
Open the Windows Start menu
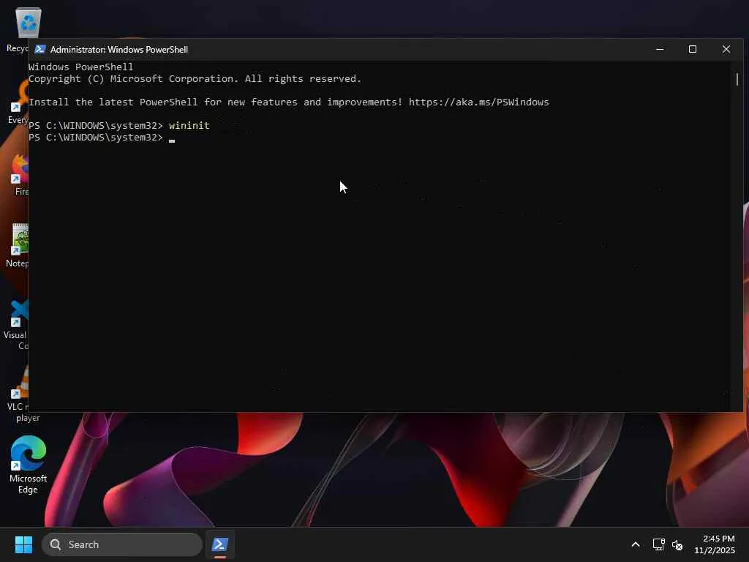(23, 544)
